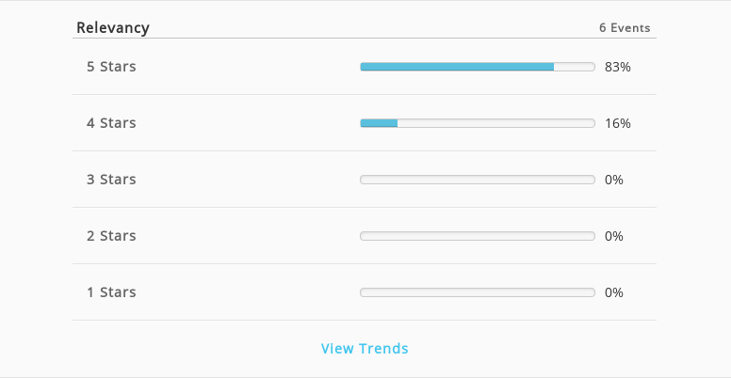Click the 0% value for 3 Stars

(614, 180)
